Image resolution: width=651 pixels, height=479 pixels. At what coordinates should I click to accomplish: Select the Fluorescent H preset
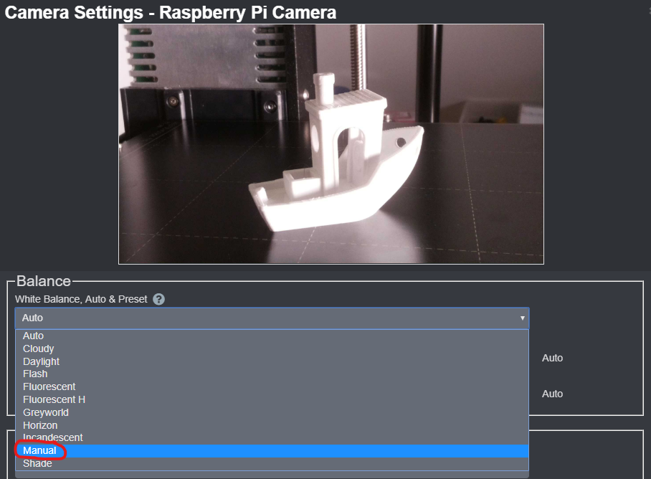pos(54,399)
